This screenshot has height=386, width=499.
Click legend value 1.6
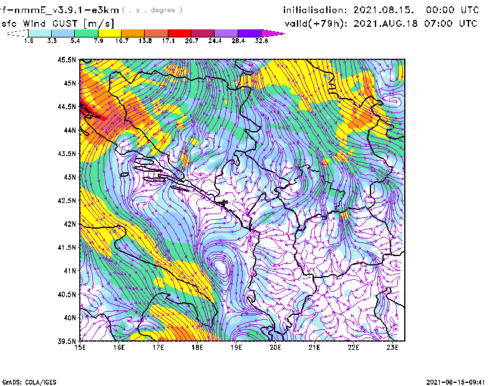(29, 41)
